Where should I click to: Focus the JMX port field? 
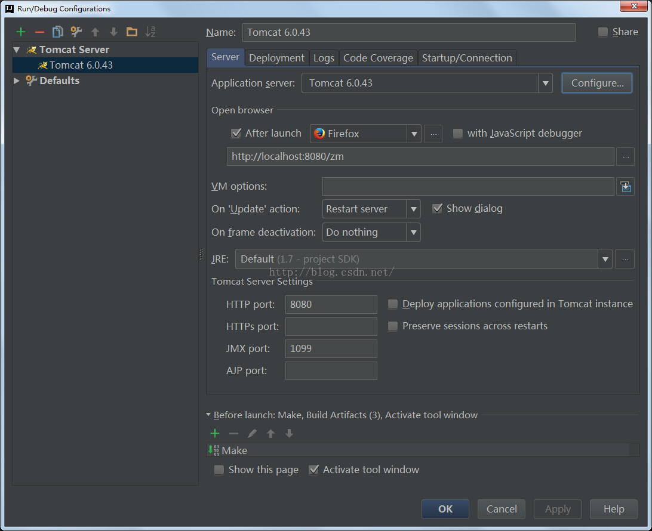[x=331, y=348]
